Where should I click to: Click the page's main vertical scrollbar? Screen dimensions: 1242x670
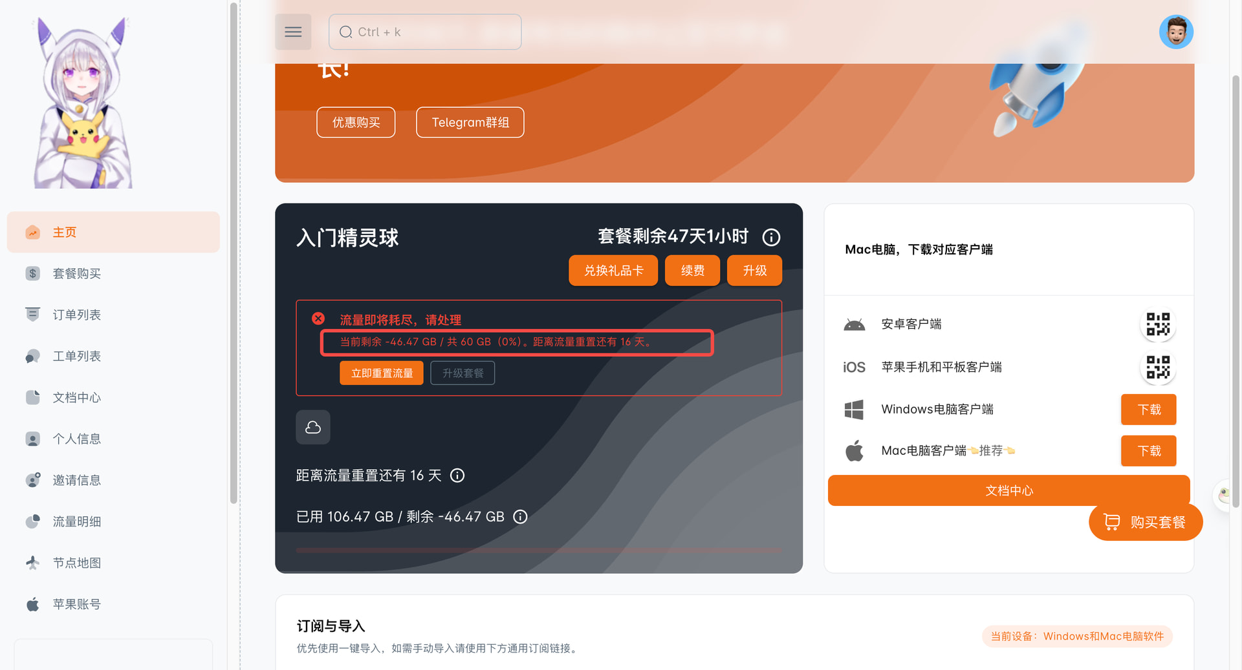1236,291
